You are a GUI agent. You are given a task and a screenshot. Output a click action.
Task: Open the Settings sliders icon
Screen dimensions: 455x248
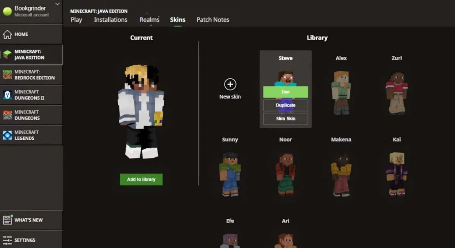coord(7,240)
